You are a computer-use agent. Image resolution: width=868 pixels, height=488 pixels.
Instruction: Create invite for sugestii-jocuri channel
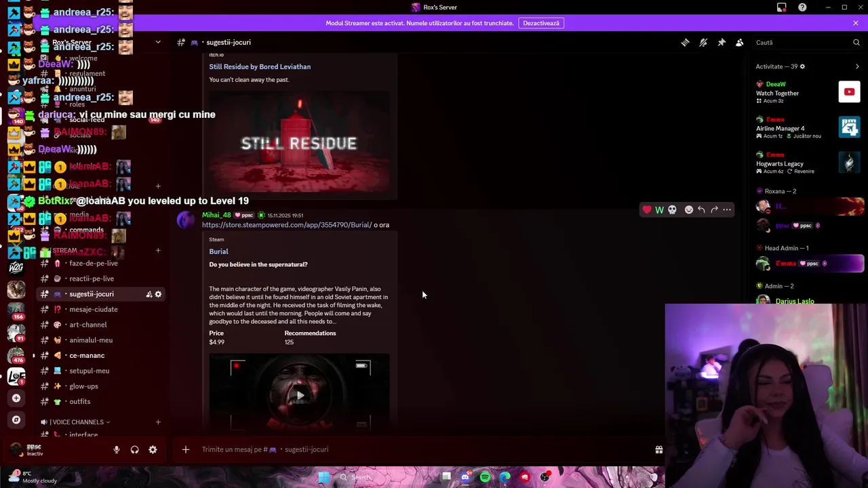pos(149,294)
